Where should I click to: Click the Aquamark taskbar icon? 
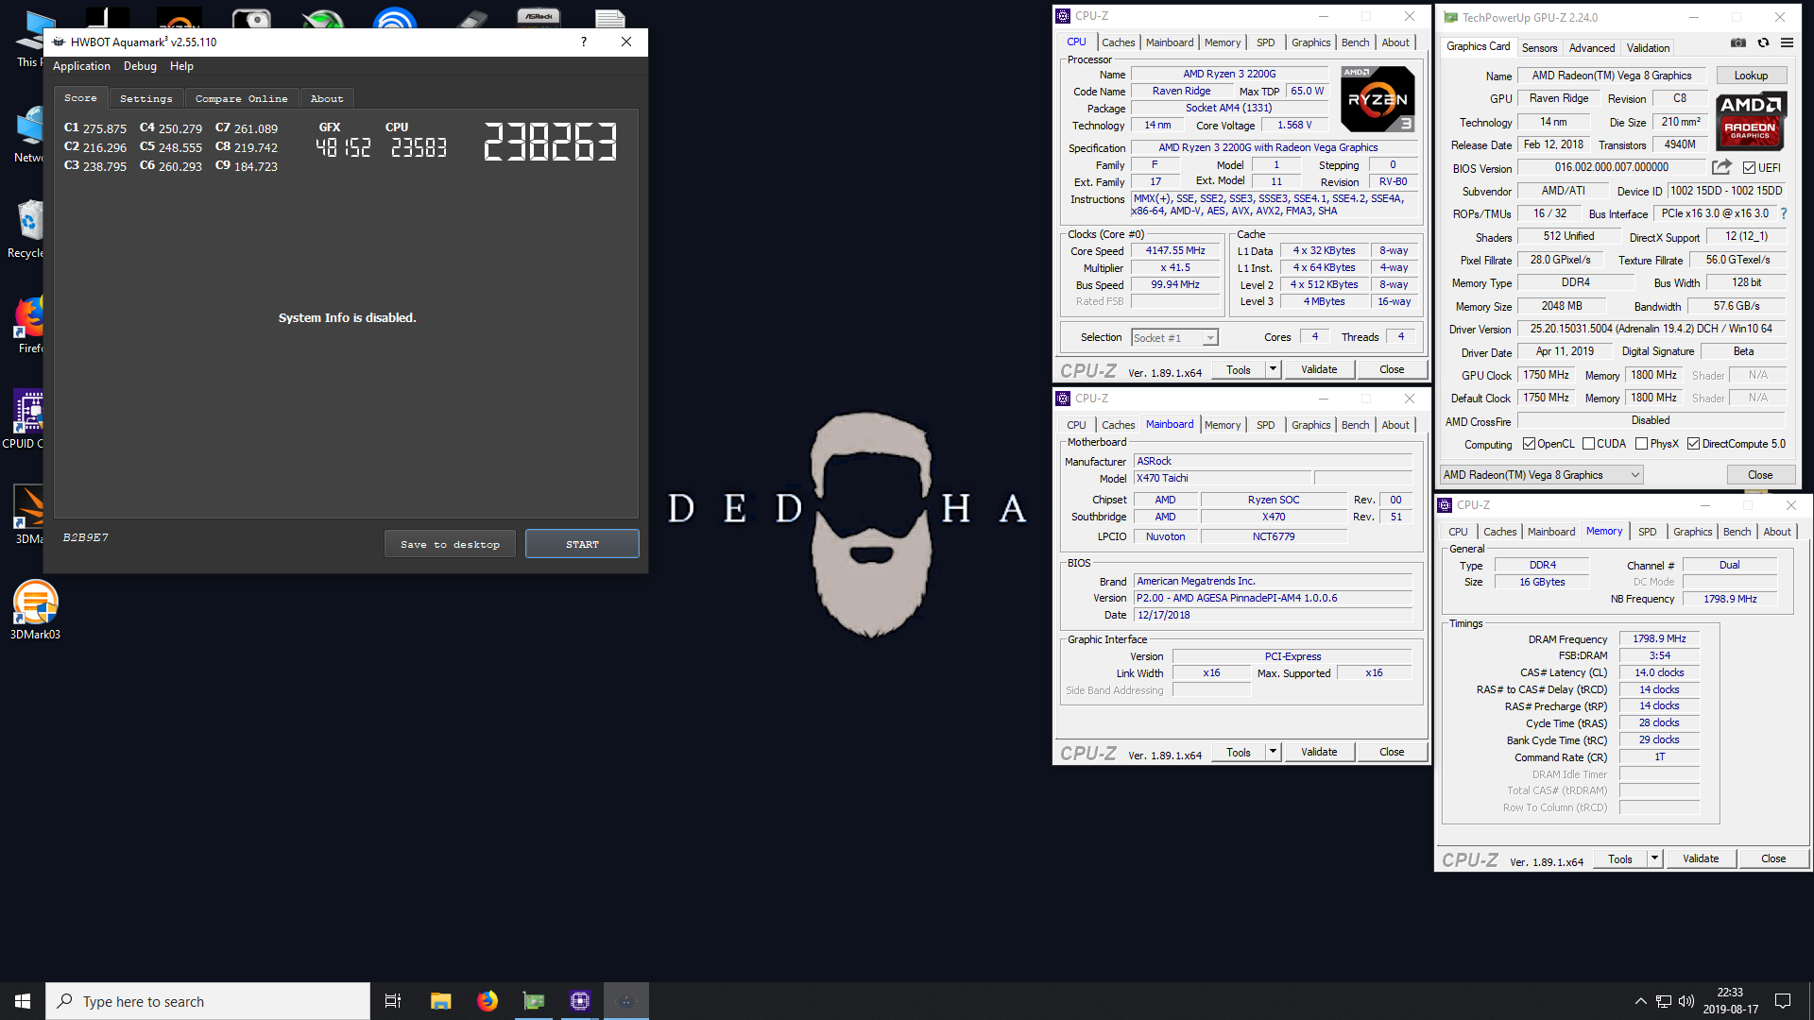coord(626,1001)
